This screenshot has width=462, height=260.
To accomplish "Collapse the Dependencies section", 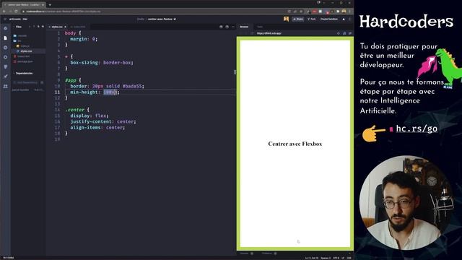I will click(24, 73).
